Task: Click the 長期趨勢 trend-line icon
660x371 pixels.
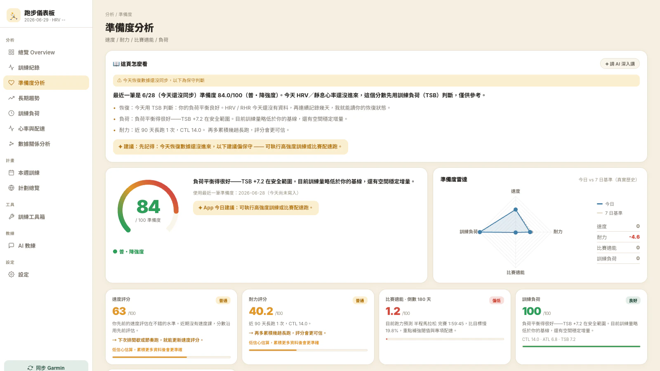Action: coord(11,98)
